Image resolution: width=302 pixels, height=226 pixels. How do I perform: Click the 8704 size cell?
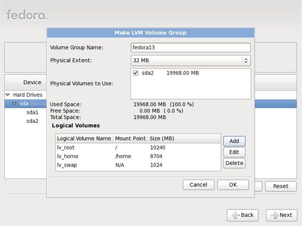[156, 156]
